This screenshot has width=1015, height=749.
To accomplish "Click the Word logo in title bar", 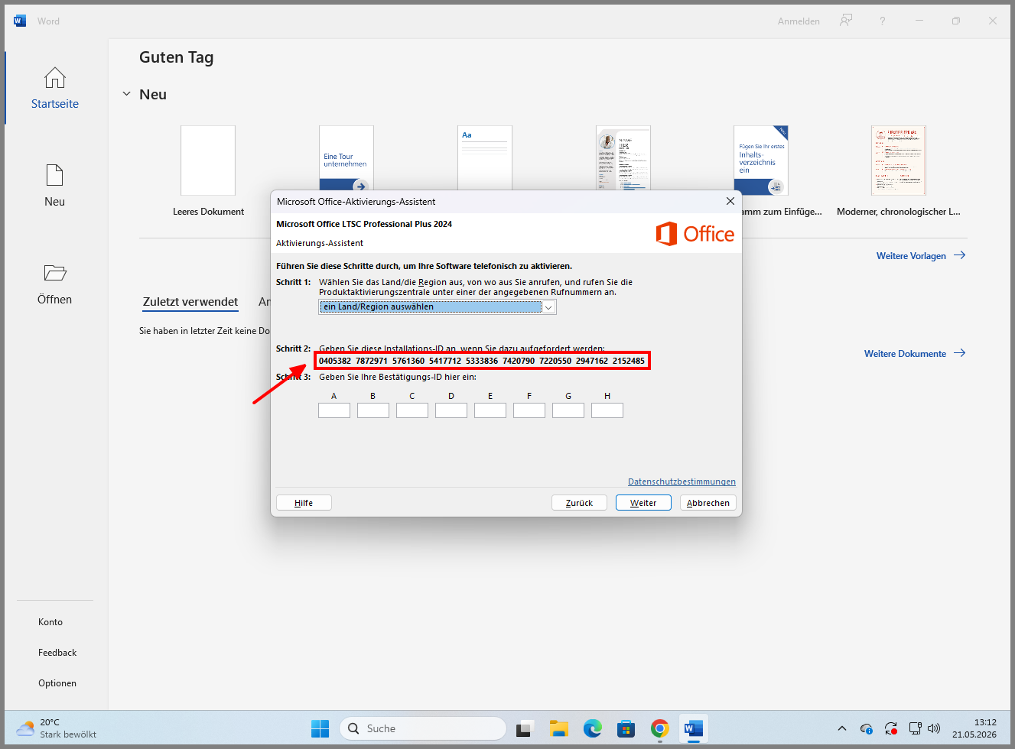I will 20,21.
